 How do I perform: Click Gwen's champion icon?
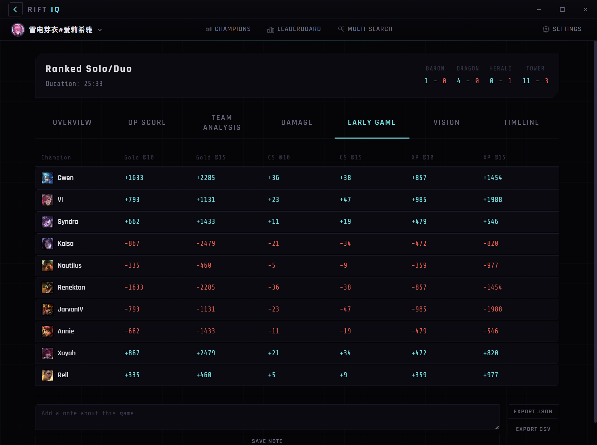click(x=48, y=178)
